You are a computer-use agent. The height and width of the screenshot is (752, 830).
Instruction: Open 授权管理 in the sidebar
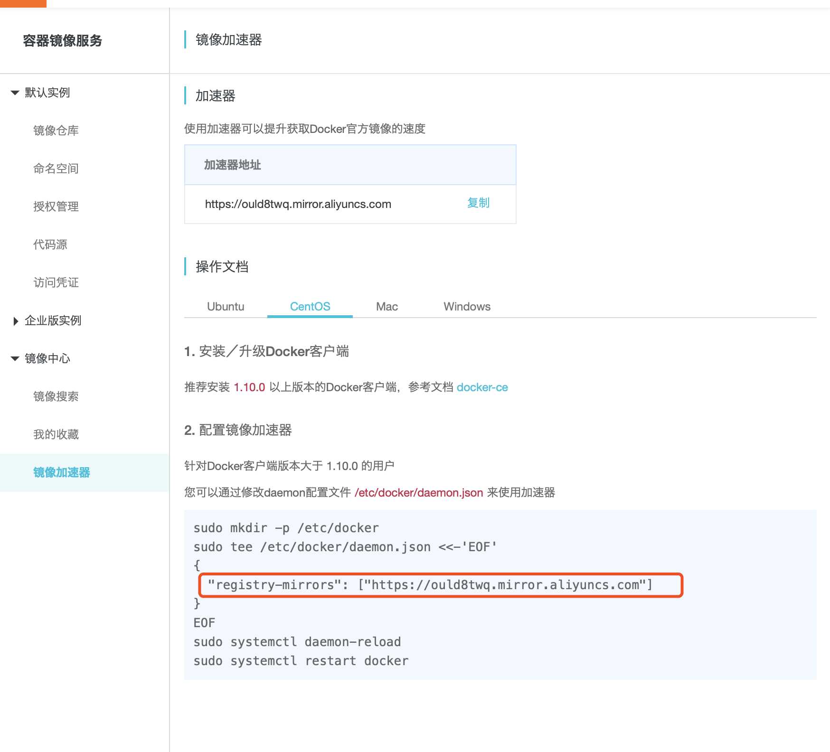56,207
